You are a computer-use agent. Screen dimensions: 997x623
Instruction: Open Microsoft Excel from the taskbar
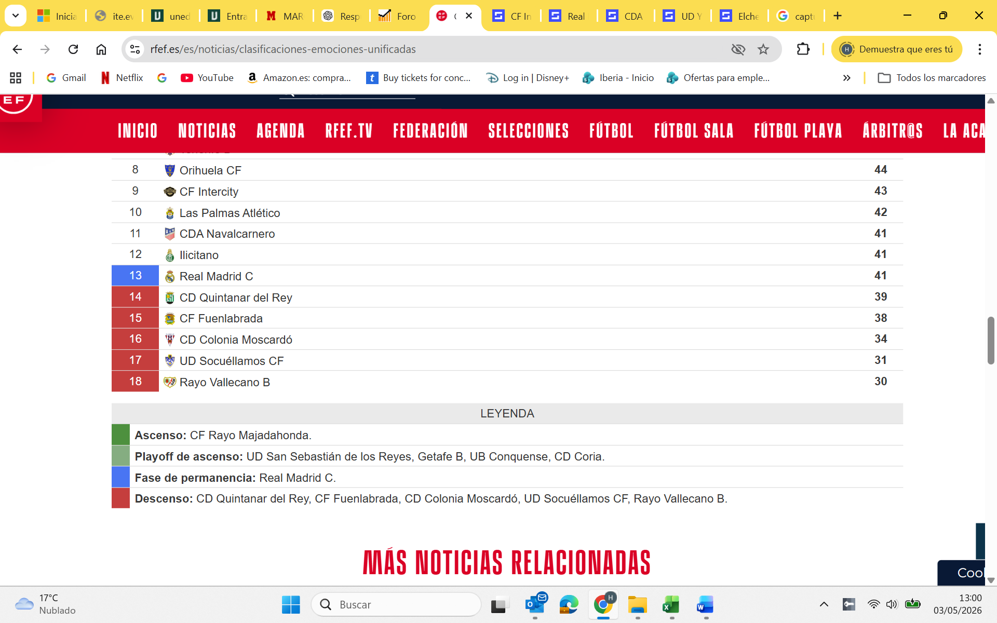[x=671, y=605]
